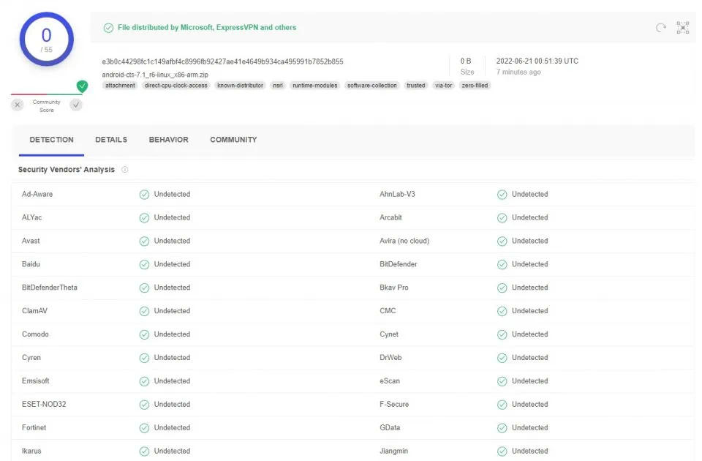Open the BEHAVIOR tab
Image resolution: width=702 pixels, height=461 pixels.
coord(168,140)
